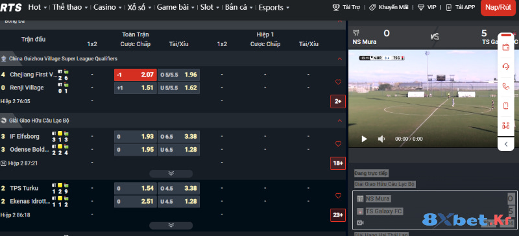The image size is (519, 236).
Task: Click the phone call icon in sidebar
Action: click(505, 86)
